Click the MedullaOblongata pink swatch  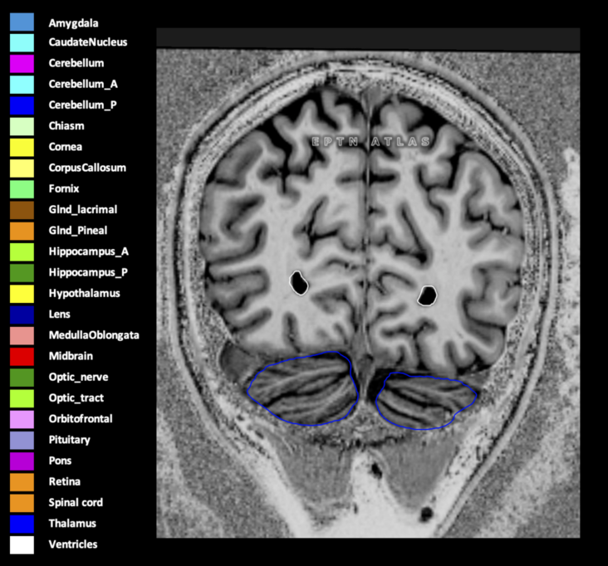tap(22, 336)
